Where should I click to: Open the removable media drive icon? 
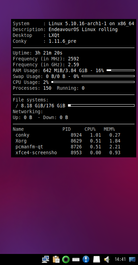(97, 259)
